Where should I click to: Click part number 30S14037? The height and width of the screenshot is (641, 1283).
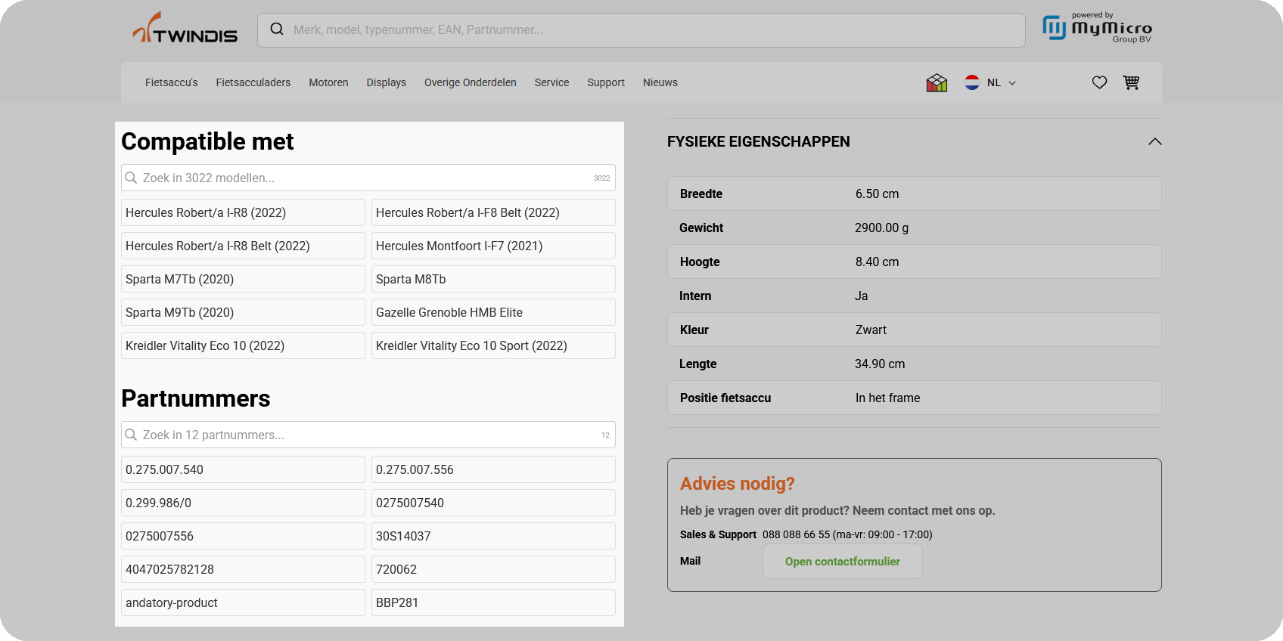[493, 536]
